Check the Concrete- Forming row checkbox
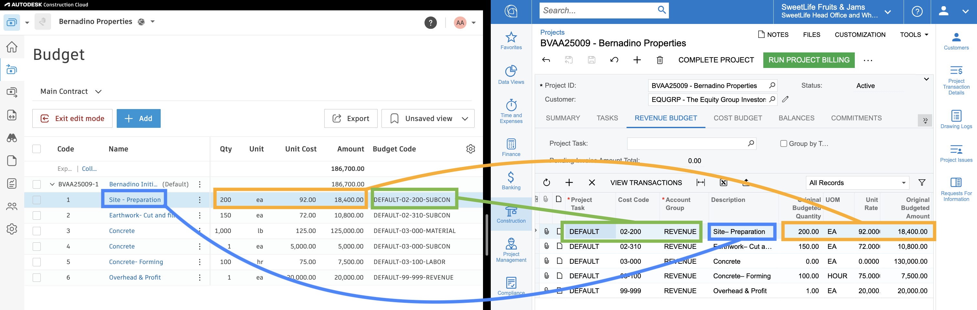 tap(37, 262)
